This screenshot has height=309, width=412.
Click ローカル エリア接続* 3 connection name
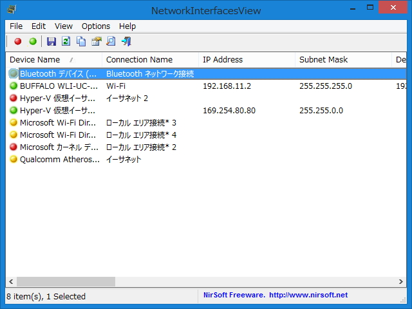[x=141, y=123]
